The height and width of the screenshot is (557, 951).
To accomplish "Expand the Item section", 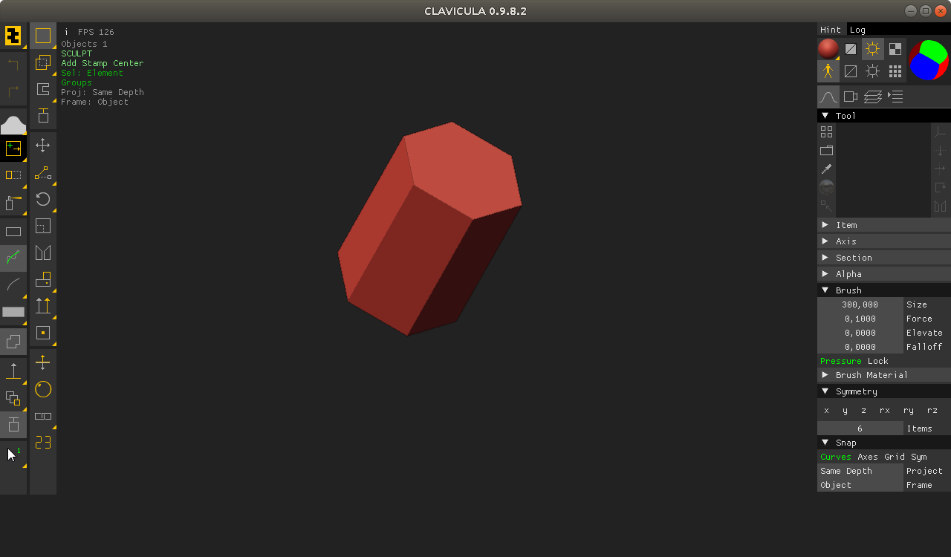I will point(846,225).
